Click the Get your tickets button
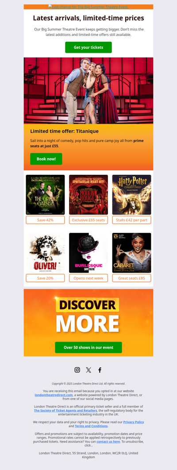The image size is (177, 470). 88,47
